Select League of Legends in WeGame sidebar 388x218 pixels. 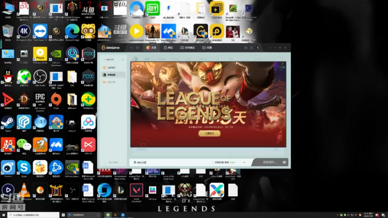click(x=113, y=75)
